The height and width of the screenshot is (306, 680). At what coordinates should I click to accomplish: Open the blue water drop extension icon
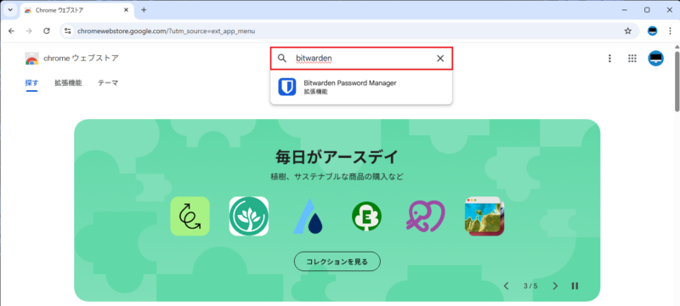(308, 216)
